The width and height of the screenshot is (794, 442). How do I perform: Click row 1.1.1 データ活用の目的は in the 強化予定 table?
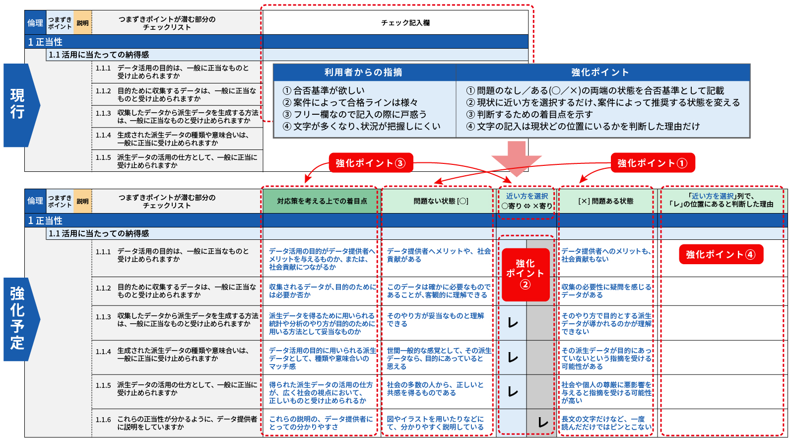point(177,258)
